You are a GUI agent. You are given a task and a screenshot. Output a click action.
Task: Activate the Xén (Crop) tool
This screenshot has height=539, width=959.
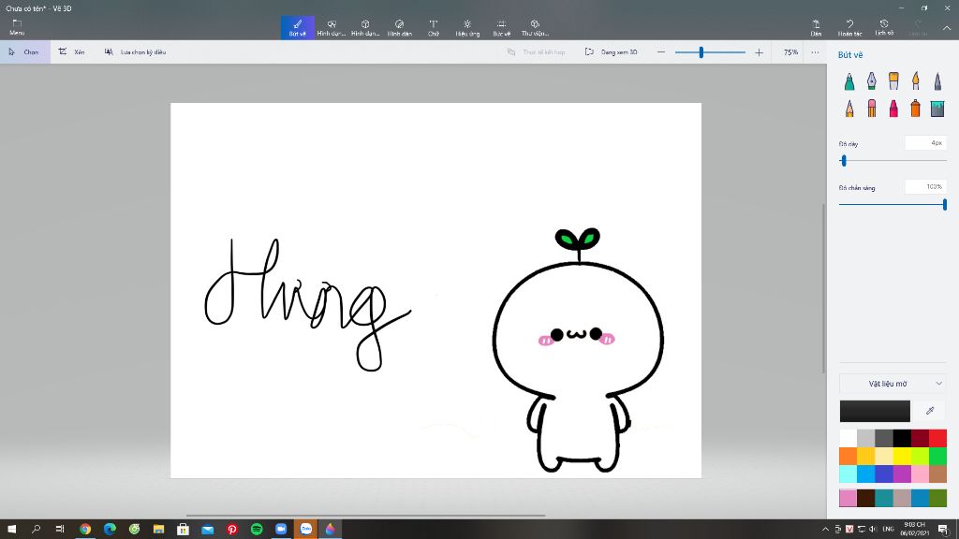point(71,52)
